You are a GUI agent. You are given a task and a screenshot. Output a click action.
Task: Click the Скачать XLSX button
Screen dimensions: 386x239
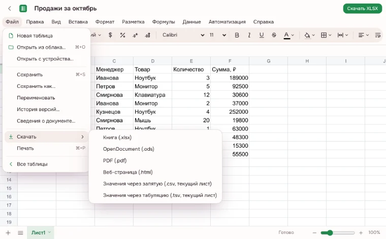coord(362,8)
